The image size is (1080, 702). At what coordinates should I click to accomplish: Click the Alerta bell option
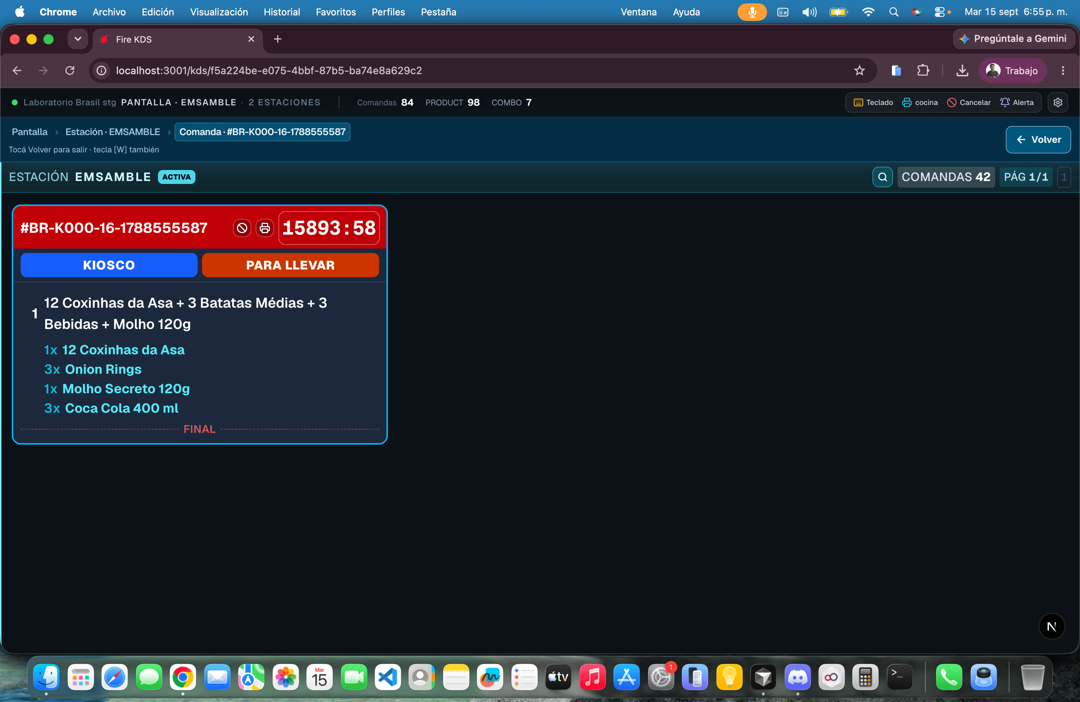(x=1017, y=102)
